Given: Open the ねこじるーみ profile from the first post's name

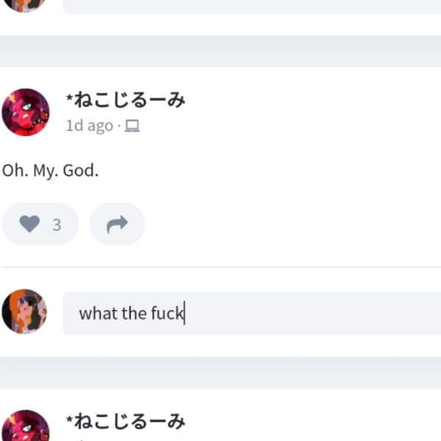Looking at the screenshot, I should [x=126, y=100].
